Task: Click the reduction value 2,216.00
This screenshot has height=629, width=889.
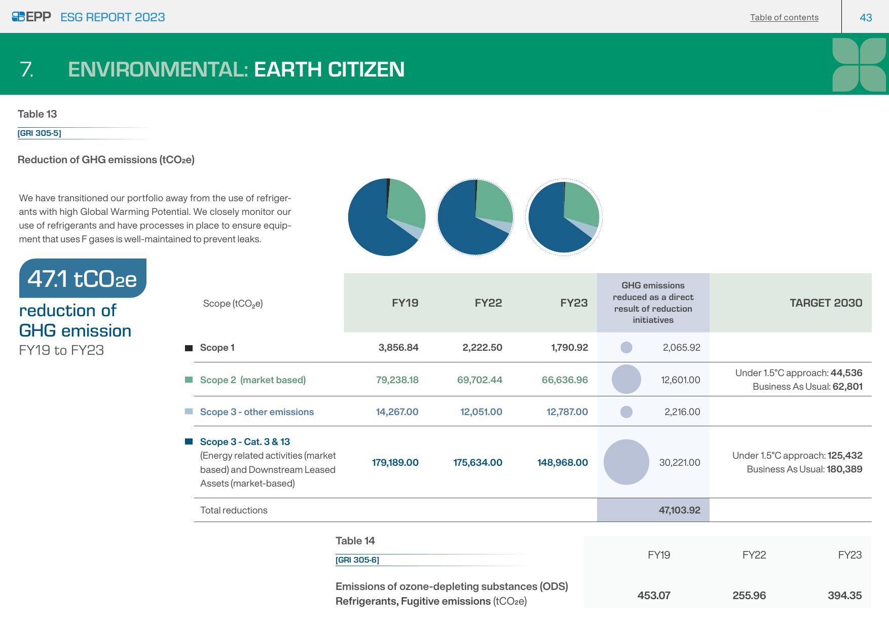Action: tap(682, 412)
